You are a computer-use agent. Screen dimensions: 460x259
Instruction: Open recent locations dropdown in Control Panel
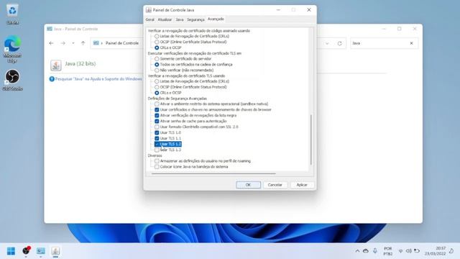pos(73,43)
